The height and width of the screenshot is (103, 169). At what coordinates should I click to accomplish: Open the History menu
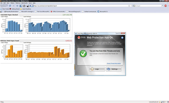[x=12, y=3]
